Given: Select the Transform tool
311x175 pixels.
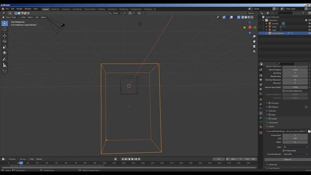Looking at the screenshot, I should coord(4,53).
